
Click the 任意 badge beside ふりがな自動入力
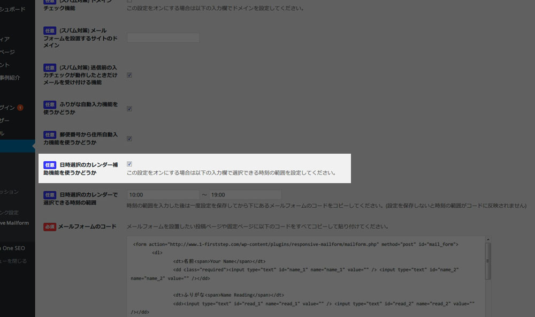click(50, 104)
